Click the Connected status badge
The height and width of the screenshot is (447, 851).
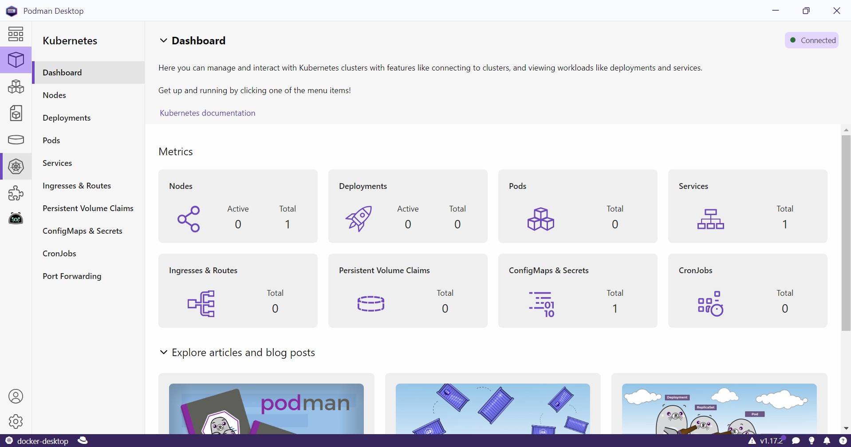(812, 40)
